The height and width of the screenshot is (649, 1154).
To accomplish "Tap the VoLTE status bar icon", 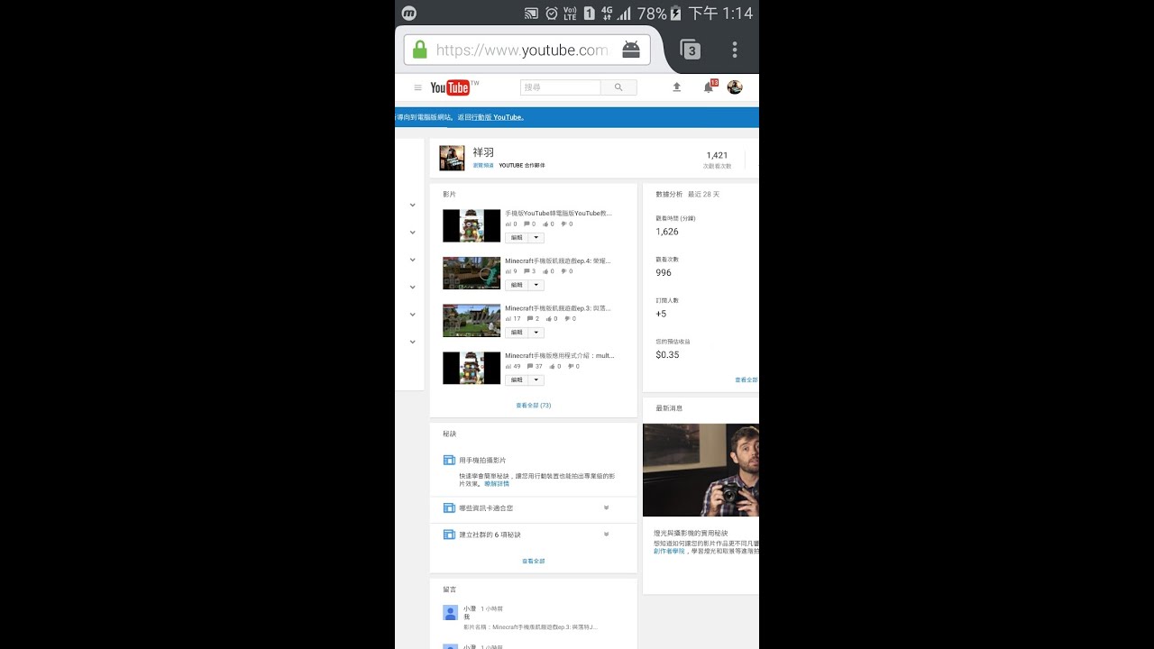I will (x=570, y=14).
